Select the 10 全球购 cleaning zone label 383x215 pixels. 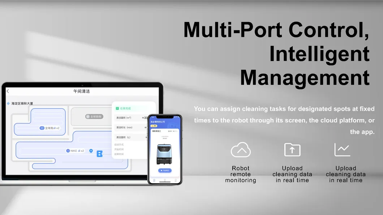50,128
